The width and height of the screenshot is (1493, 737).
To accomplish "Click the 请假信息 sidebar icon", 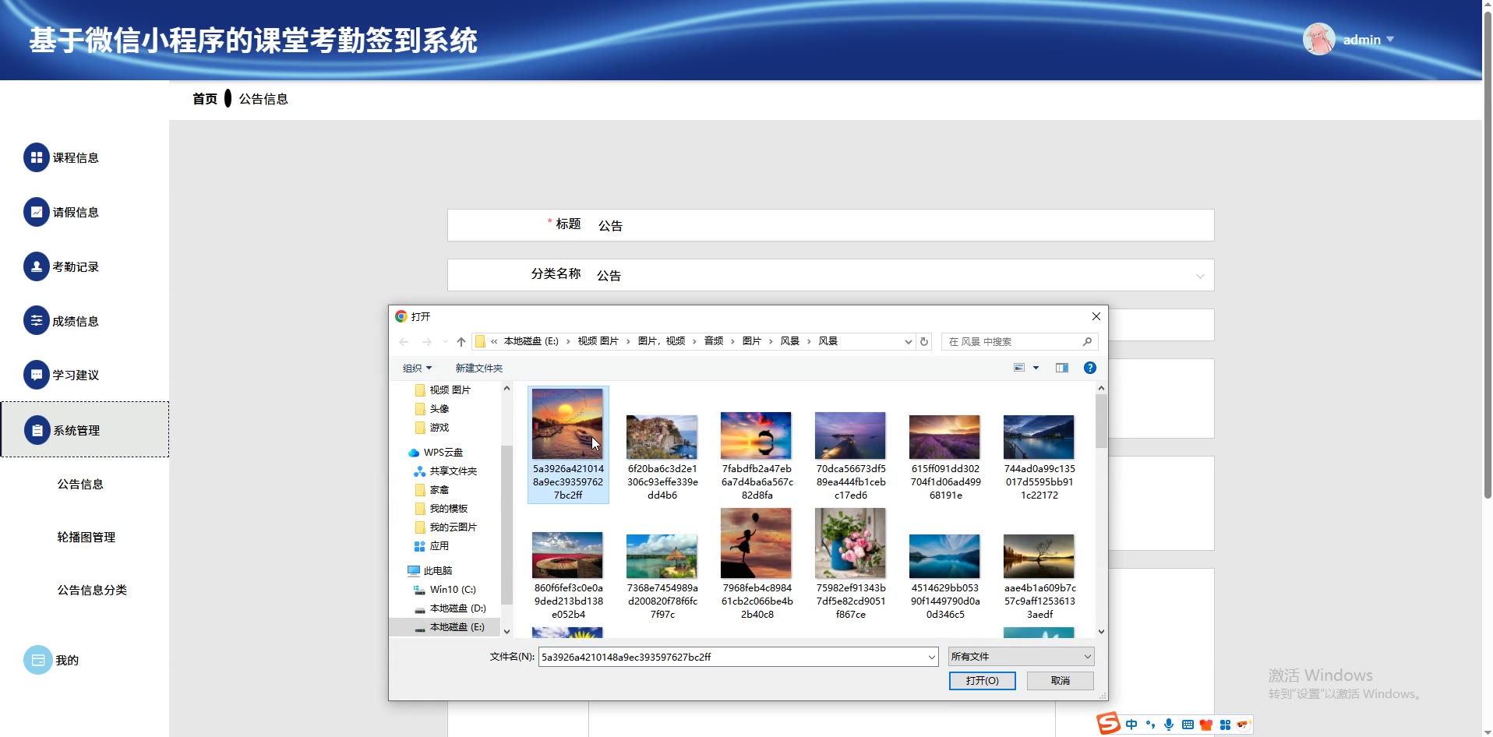I will click(36, 212).
